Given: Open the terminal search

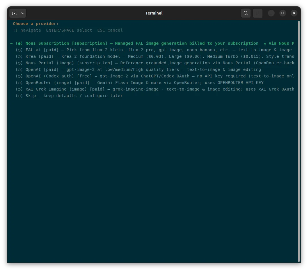Looking at the screenshot, I should point(245,13).
